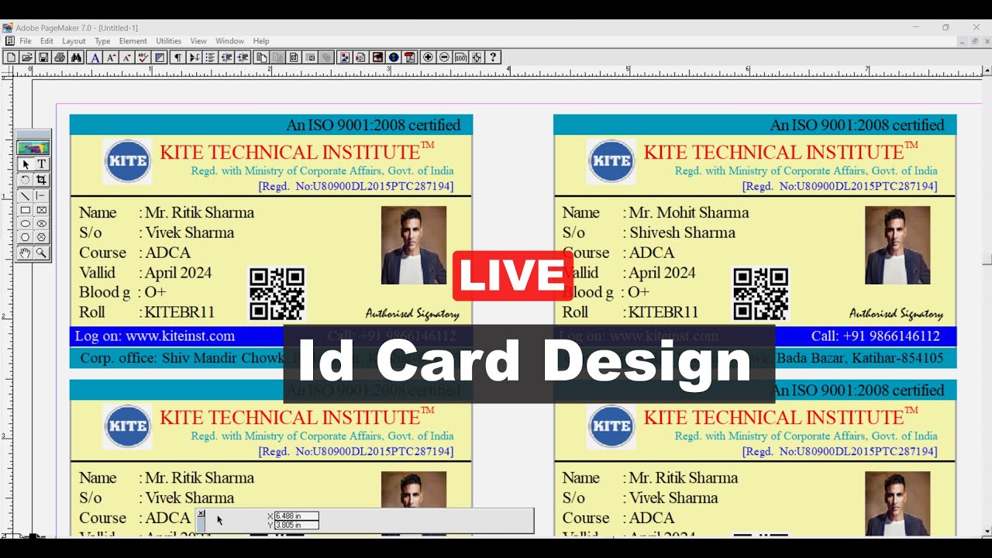Click the Zoom In plus toolbar icon

[428, 57]
